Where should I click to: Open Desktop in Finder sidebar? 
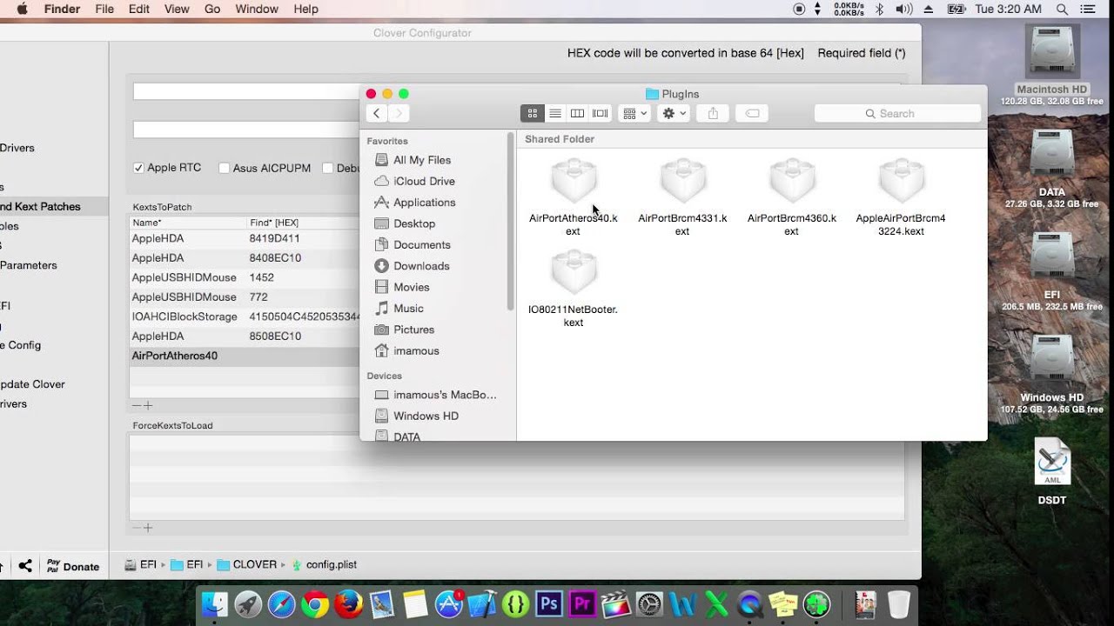coord(413,223)
